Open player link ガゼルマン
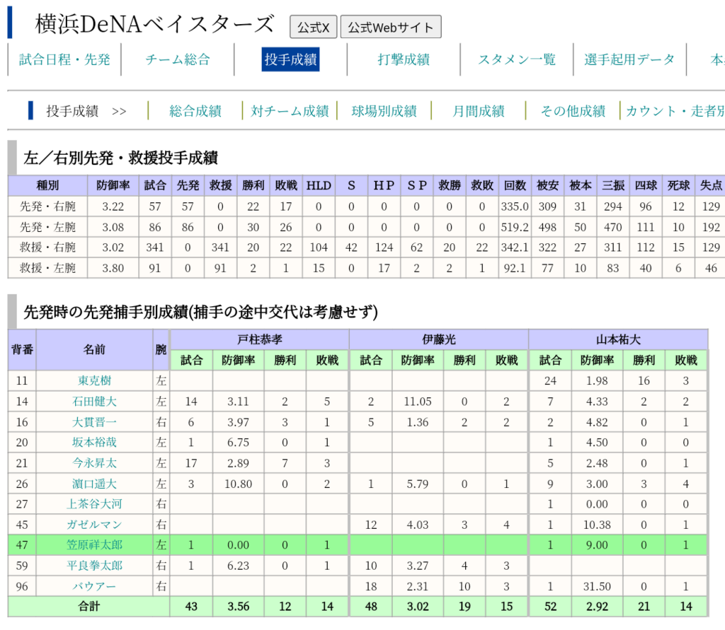The width and height of the screenshot is (725, 630). 94,525
